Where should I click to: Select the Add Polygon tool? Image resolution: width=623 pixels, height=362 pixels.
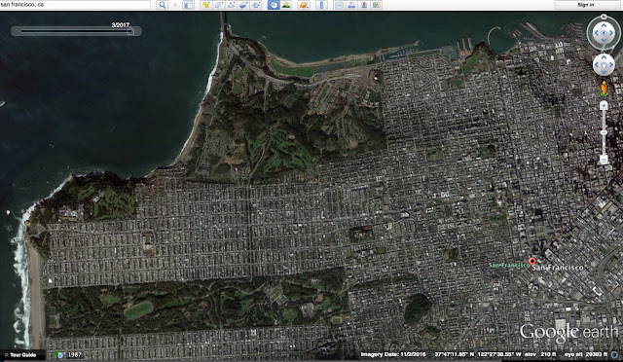(218, 5)
